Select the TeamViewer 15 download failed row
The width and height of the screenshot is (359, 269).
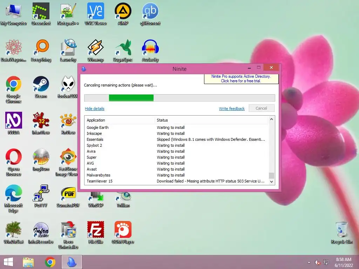point(176,181)
